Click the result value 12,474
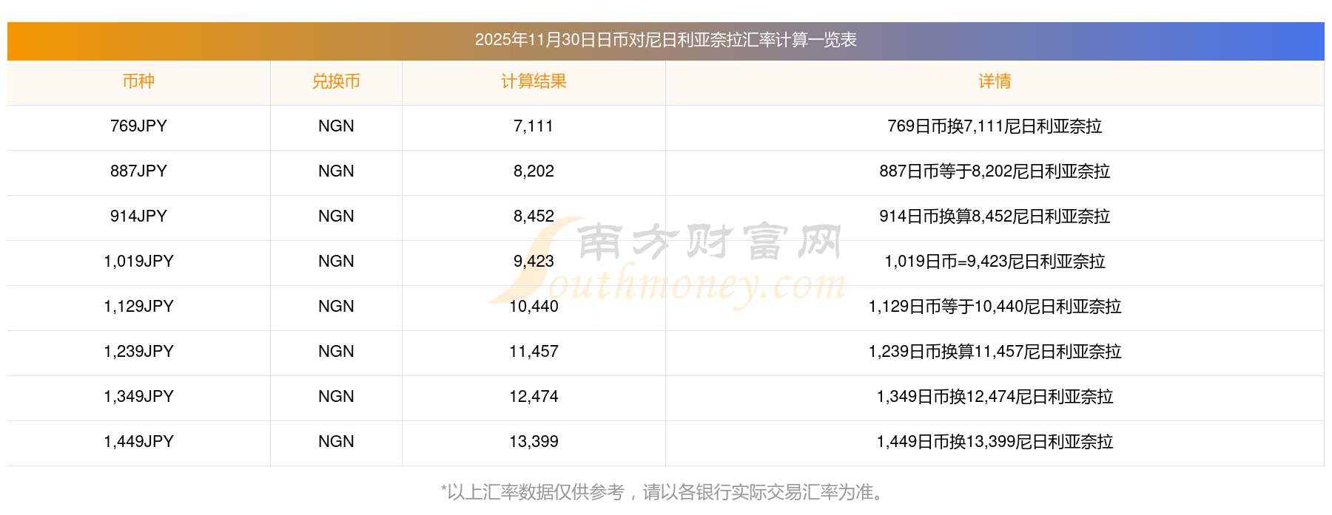Image resolution: width=1332 pixels, height=515 pixels. [534, 397]
